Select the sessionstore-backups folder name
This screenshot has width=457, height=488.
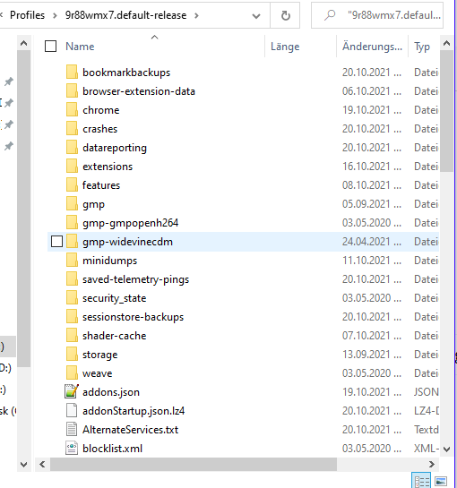(133, 317)
